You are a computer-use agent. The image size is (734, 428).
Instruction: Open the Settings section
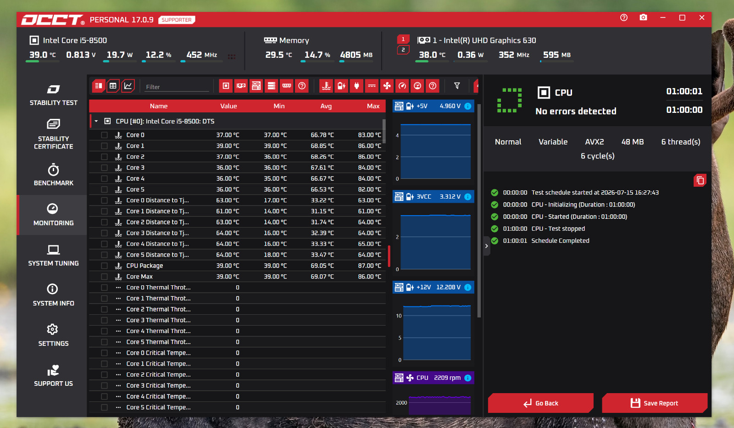tap(53, 335)
